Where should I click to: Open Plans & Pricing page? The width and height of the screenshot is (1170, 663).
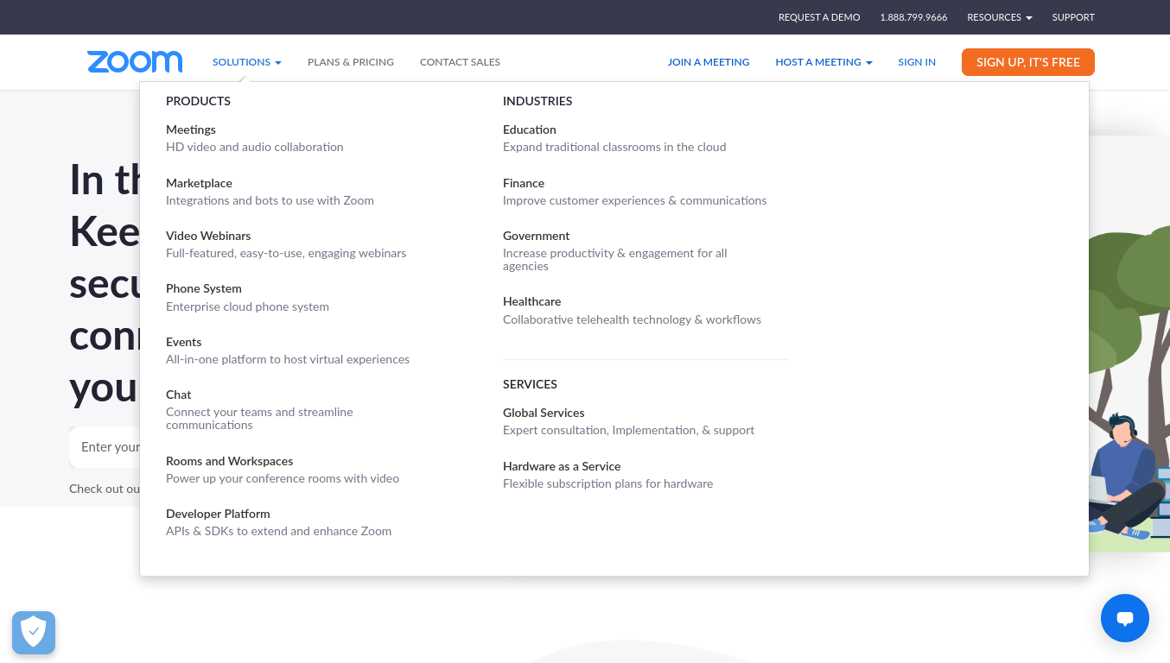(351, 62)
